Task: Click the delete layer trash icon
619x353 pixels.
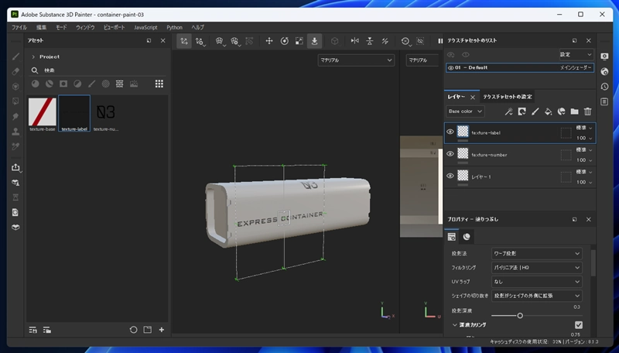Action: tap(587, 111)
